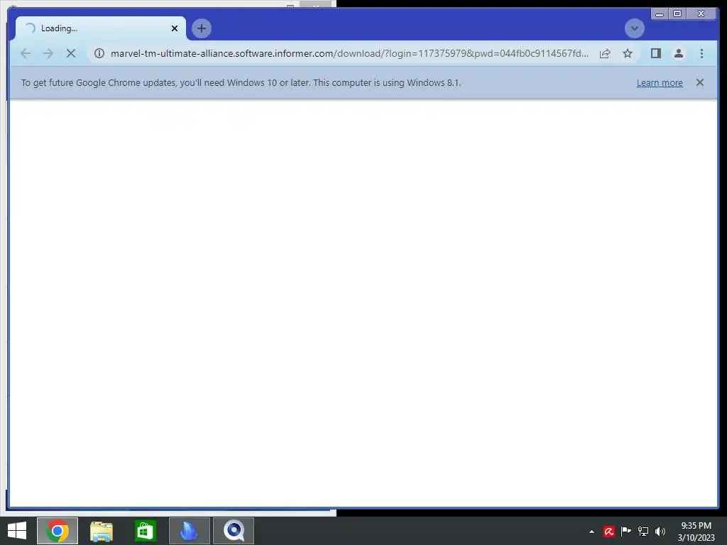Open Chrome side panel
The width and height of the screenshot is (727, 545).
[x=655, y=53]
